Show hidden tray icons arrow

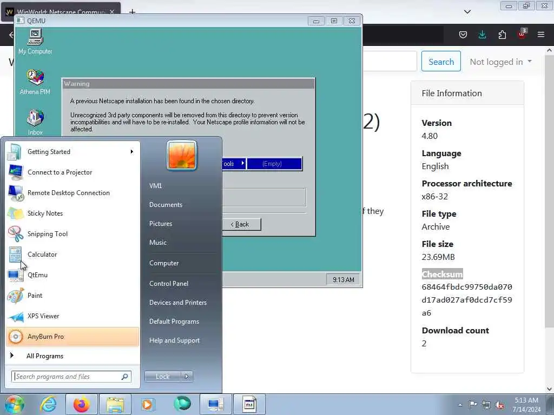tap(460, 405)
